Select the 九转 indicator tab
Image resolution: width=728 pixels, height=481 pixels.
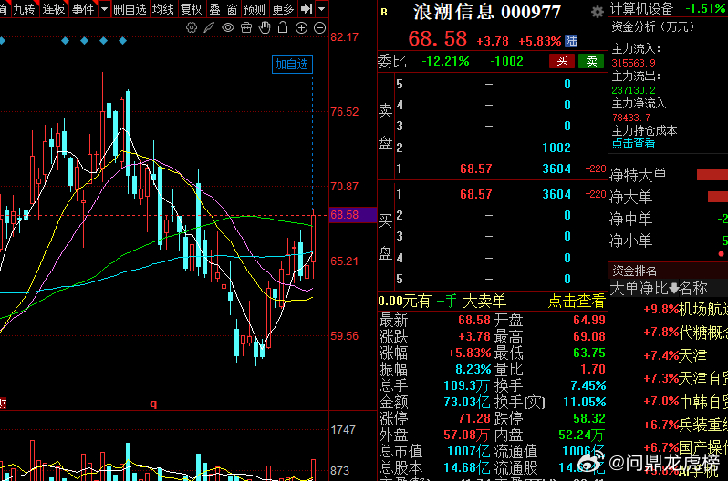[24, 9]
